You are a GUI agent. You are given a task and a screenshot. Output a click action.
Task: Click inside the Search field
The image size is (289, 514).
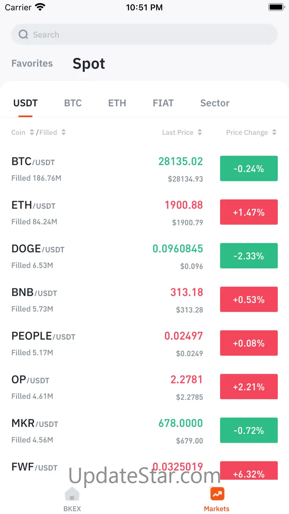pyautogui.click(x=148, y=34)
